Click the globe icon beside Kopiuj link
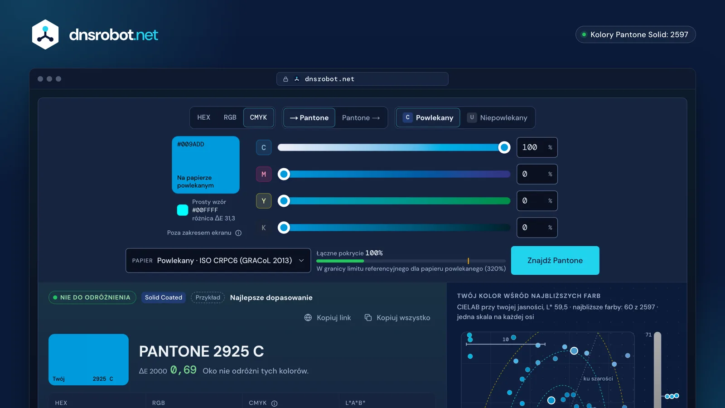 308,318
